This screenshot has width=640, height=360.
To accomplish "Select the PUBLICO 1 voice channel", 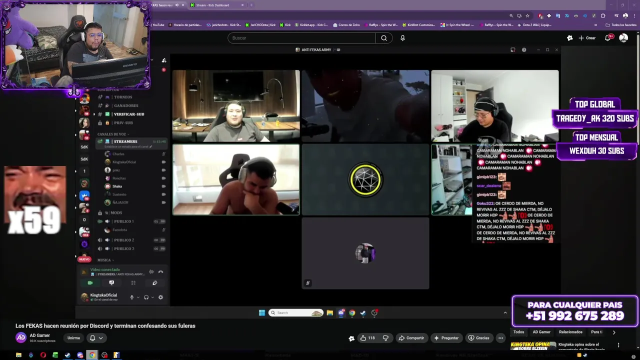I will click(131, 221).
